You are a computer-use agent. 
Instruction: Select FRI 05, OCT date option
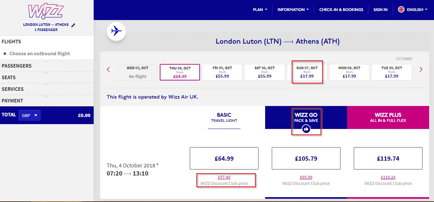pyautogui.click(x=222, y=72)
